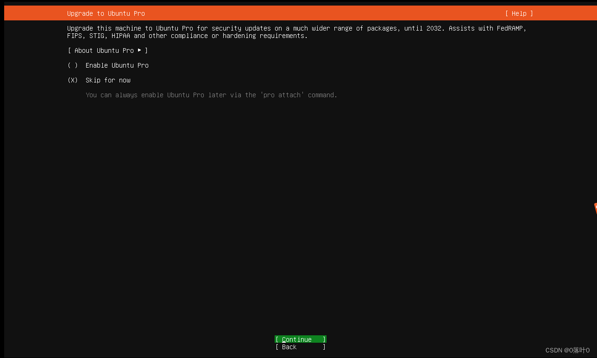This screenshot has width=597, height=358.
Task: Click the Continue button
Action: pos(301,339)
